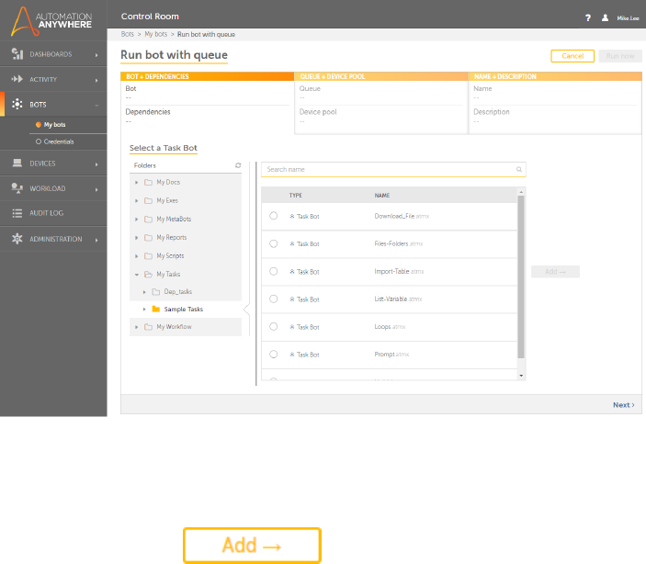Click the Queue + Device Pool step header
The image size is (646, 564).
(x=381, y=76)
